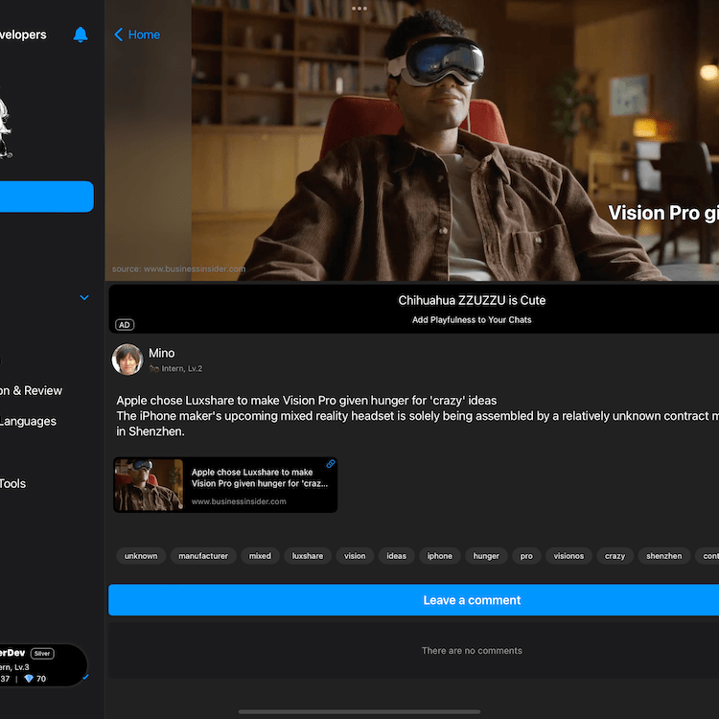
Task: Open the Chihuahua ZZUZZU ad banner
Action: click(472, 309)
